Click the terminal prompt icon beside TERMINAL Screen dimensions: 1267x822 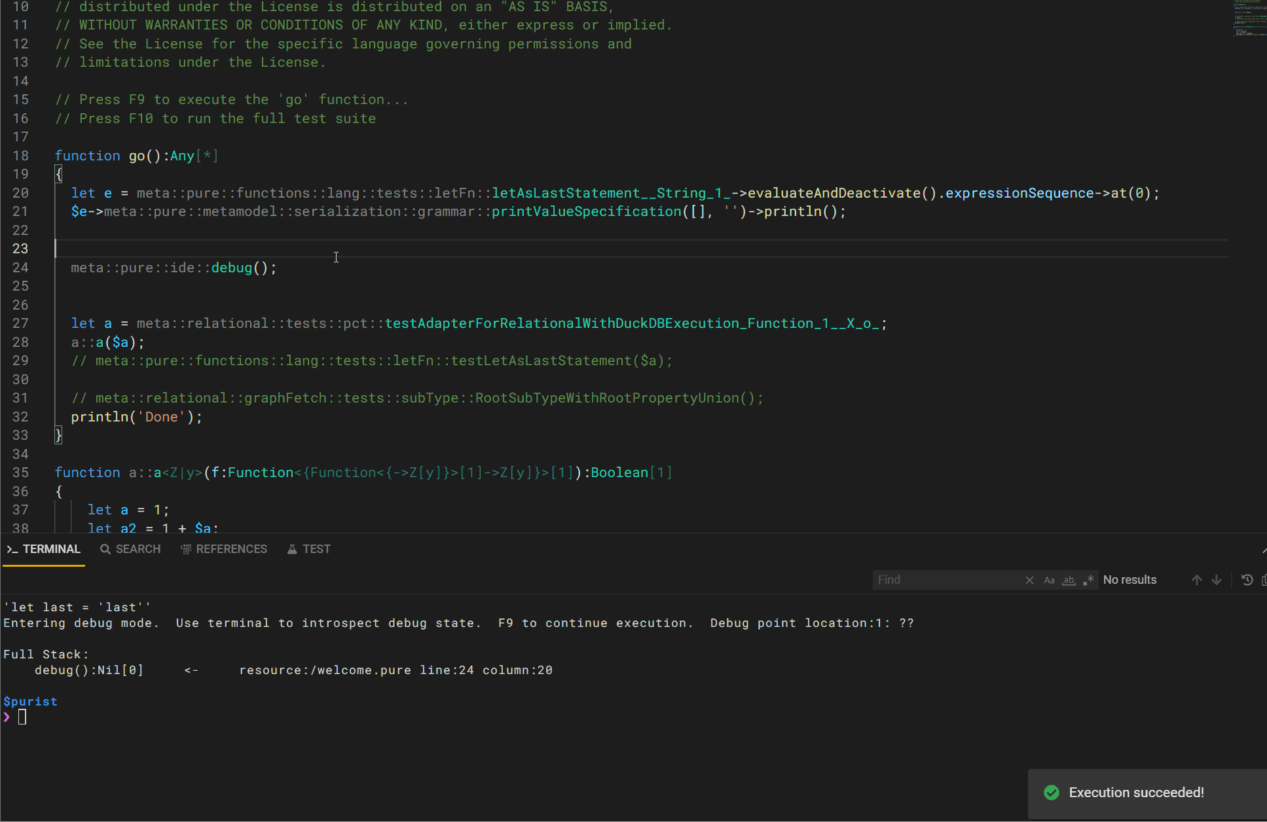pyautogui.click(x=12, y=549)
